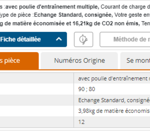Switch to the 'Se monte' tab
This screenshot has width=150, height=131.
point(135,61)
